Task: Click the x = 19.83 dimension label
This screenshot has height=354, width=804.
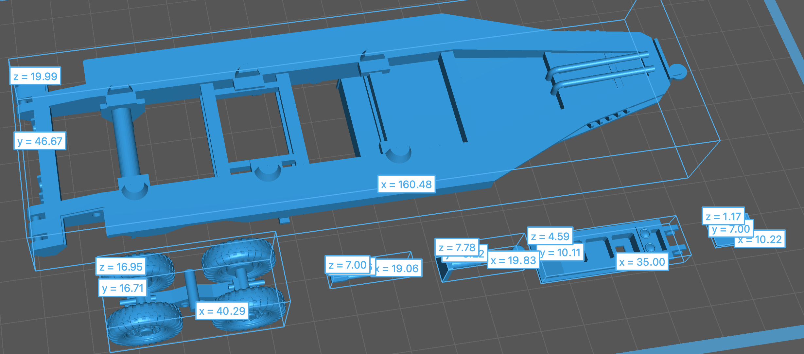Action: point(513,260)
